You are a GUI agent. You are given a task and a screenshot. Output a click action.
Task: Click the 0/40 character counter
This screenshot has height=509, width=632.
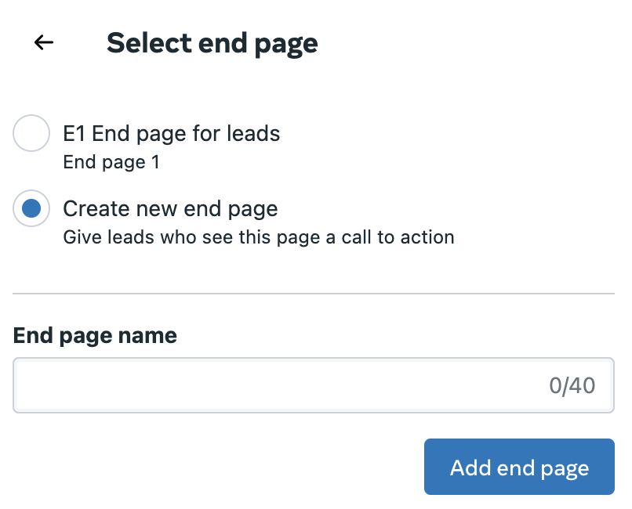pyautogui.click(x=572, y=385)
